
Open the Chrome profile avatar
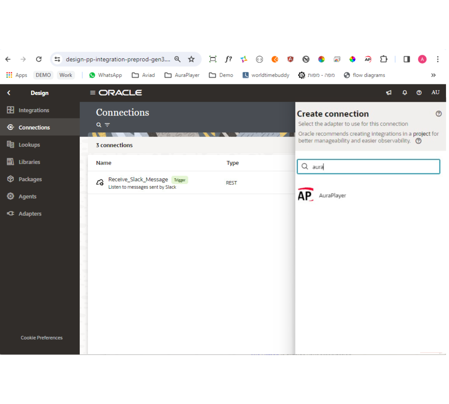coord(422,59)
